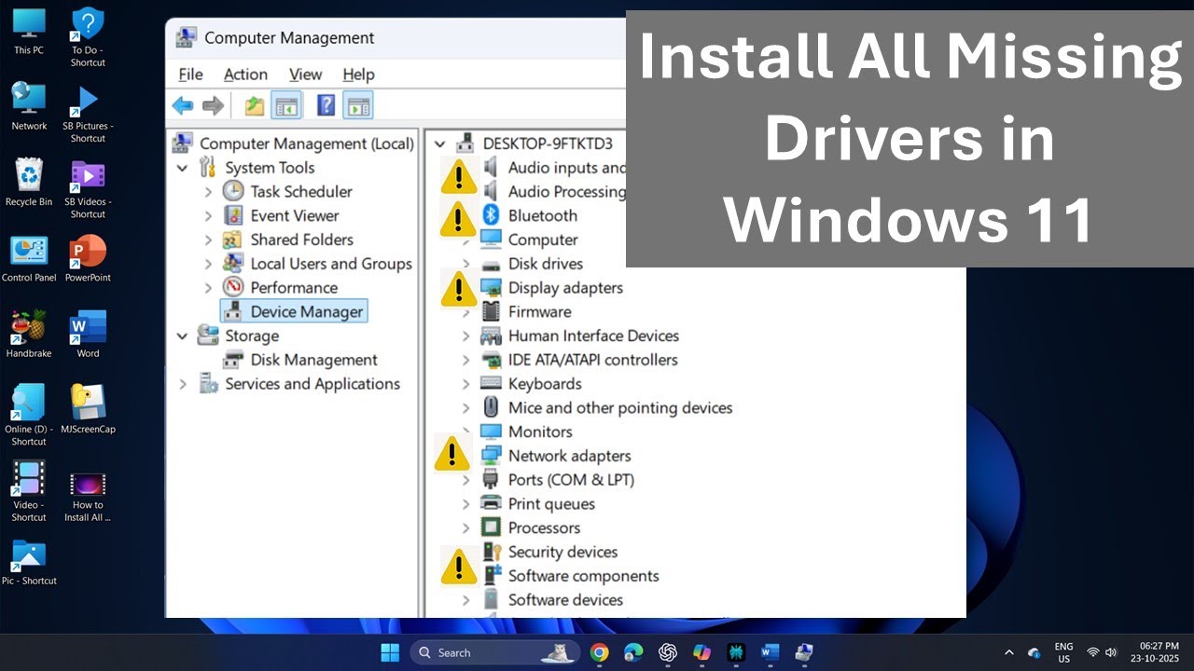Expand the Shared Folders node

(x=208, y=240)
